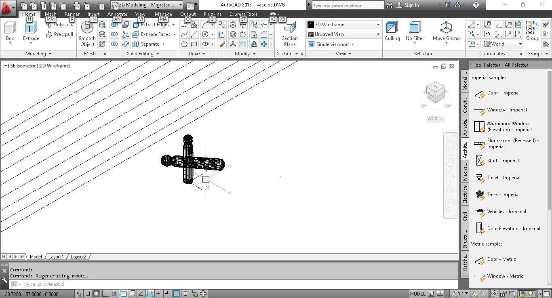Select the Box solid tool
This screenshot has width=552, height=298.
coord(10,31)
